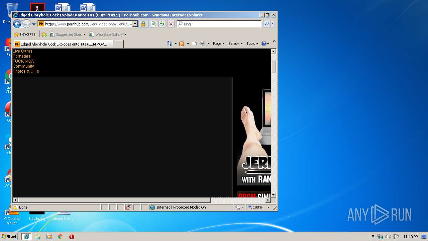Open the Web Slice Gallery link
Image resolution: width=428 pixels, height=241 pixels.
106,34
